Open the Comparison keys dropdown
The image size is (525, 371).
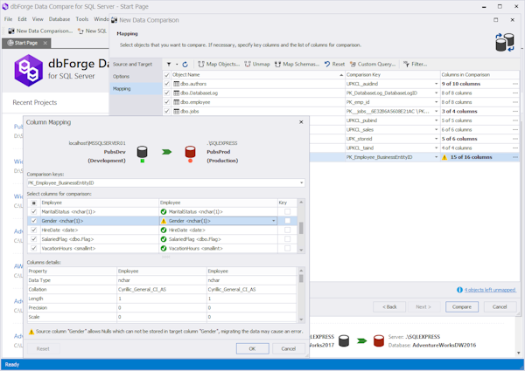[x=301, y=183]
